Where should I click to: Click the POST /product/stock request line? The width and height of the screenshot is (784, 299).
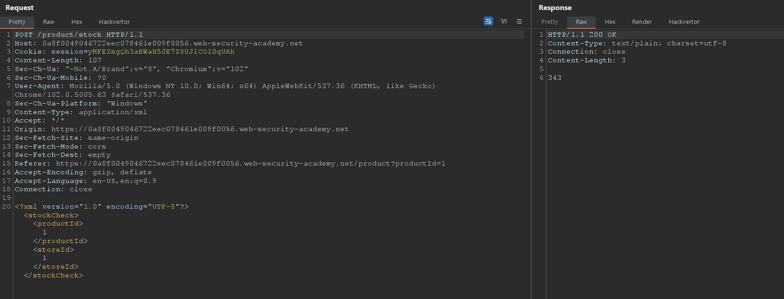[79, 35]
